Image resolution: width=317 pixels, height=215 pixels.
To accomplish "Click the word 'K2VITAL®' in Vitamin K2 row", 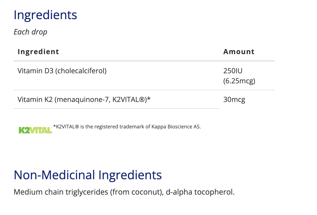I will click(128, 100).
